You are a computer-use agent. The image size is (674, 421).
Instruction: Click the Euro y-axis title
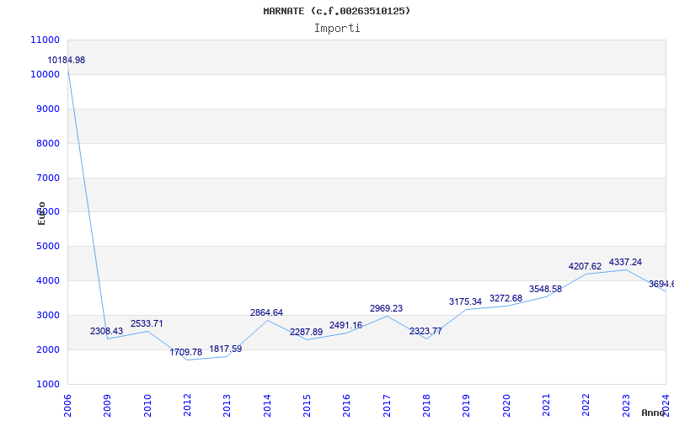point(41,213)
